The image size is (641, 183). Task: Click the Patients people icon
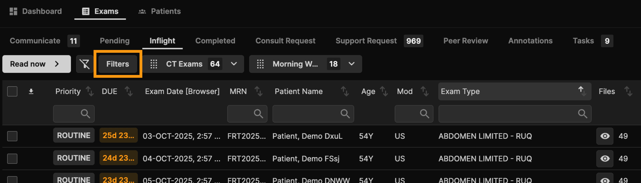[x=142, y=11]
